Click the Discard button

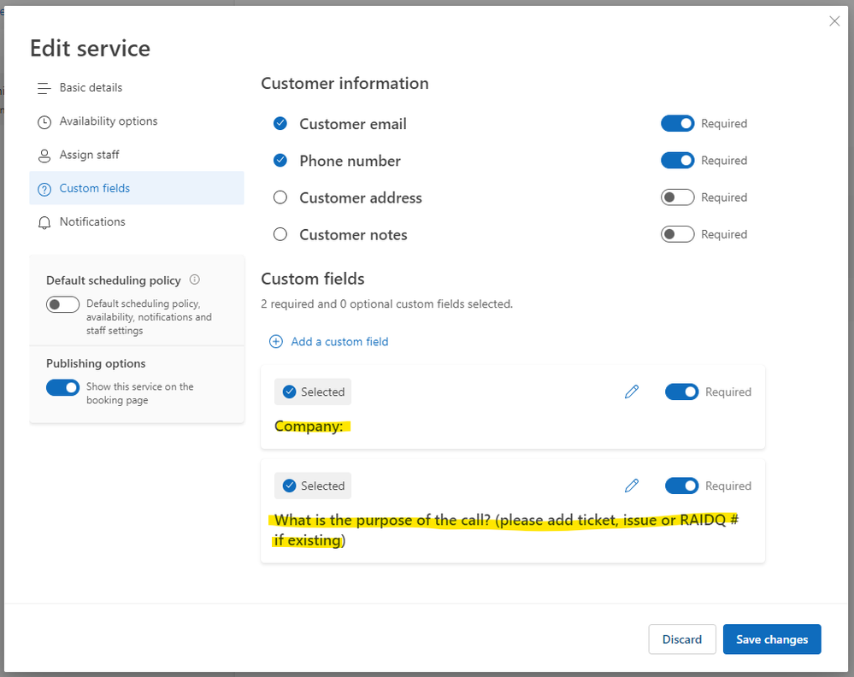coord(682,639)
